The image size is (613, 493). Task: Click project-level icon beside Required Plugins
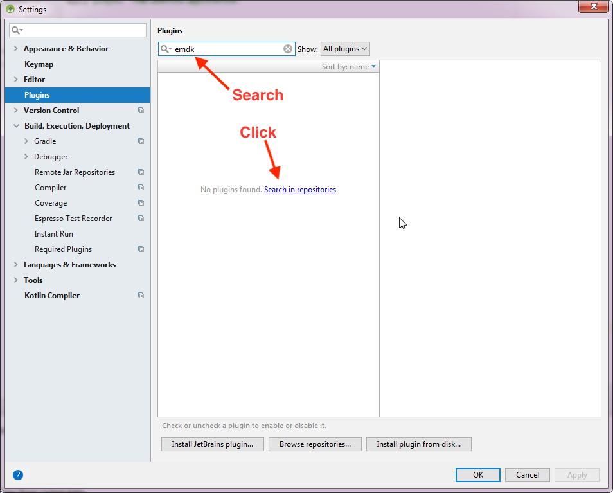point(141,249)
